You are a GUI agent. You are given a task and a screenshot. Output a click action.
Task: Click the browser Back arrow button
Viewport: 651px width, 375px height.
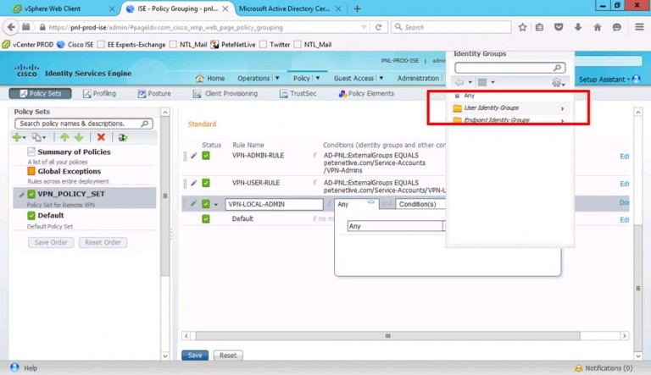pyautogui.click(x=11, y=27)
